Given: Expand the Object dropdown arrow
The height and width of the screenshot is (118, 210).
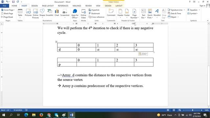Looking at the screenshot, I should pyautogui.click(x=178, y=17).
